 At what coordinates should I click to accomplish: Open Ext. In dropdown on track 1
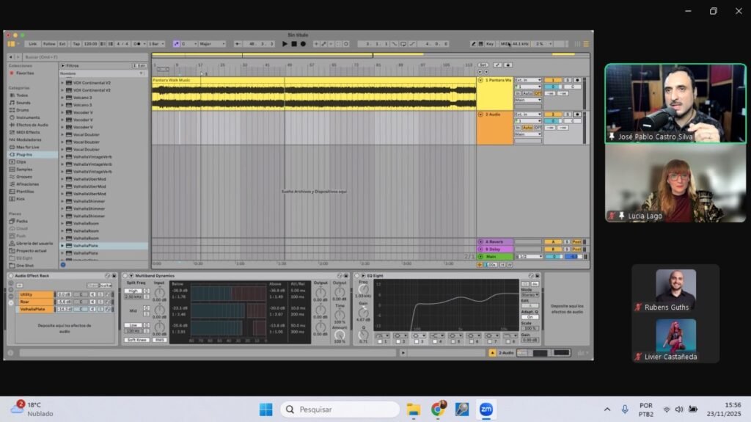coord(528,80)
